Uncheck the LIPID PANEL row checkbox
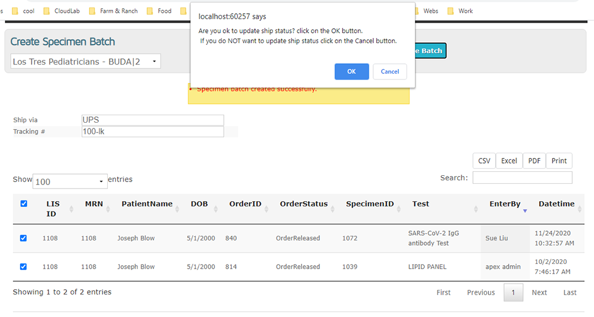Image resolution: width=594 pixels, height=317 pixels. coord(23,267)
